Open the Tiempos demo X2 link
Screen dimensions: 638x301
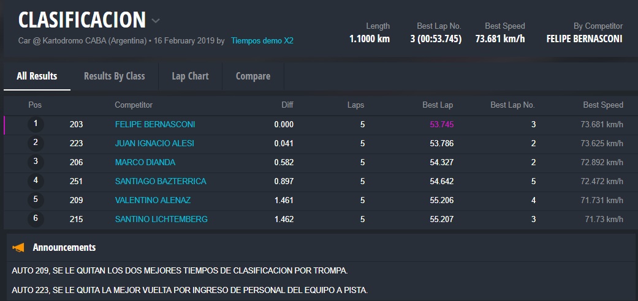click(x=262, y=41)
